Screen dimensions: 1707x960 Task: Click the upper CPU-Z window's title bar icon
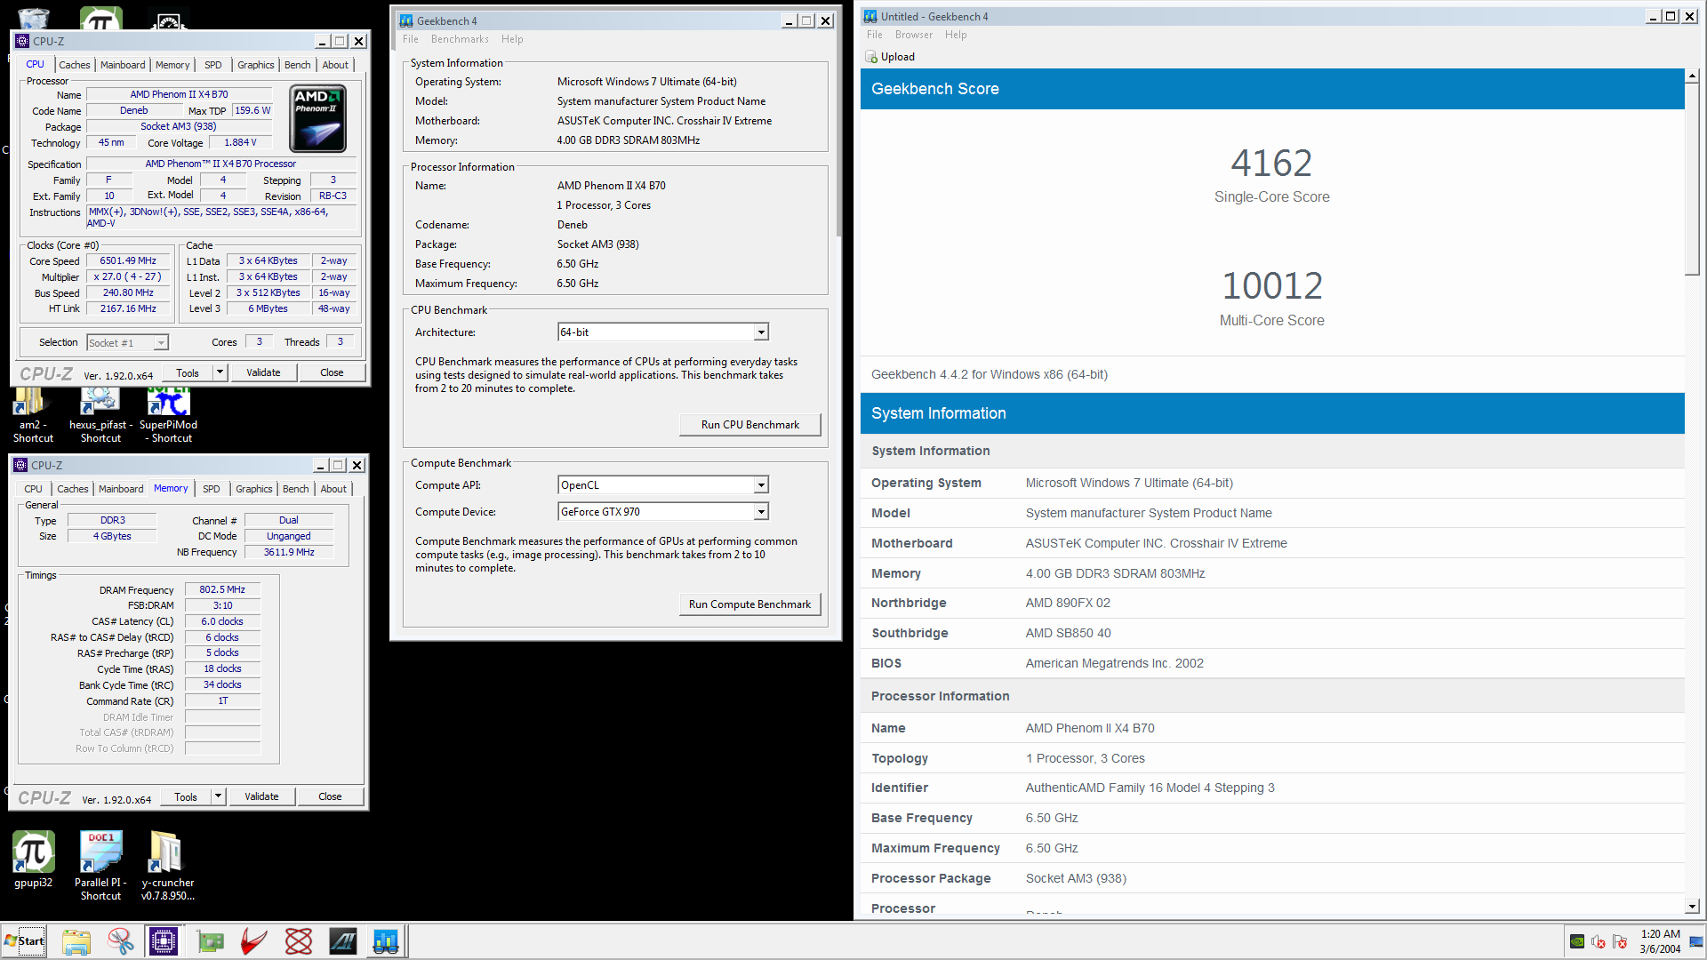[x=22, y=41]
